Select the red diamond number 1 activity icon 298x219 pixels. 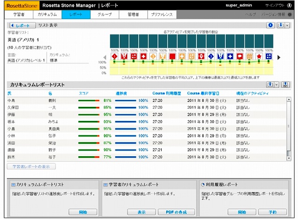(x=115, y=56)
